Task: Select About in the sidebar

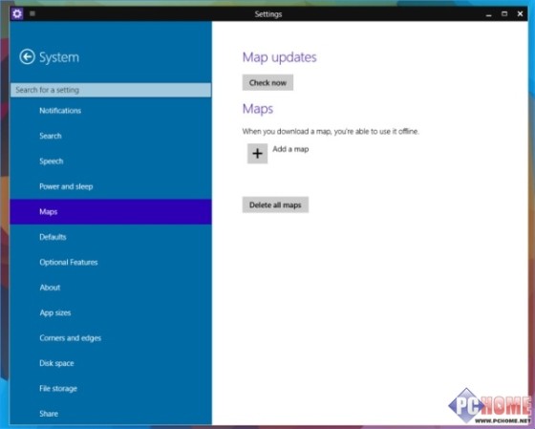Action: (x=111, y=288)
